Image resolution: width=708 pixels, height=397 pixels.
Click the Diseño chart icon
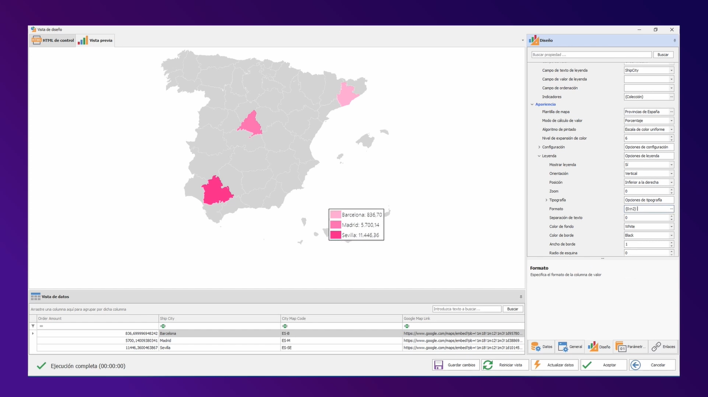click(599, 346)
